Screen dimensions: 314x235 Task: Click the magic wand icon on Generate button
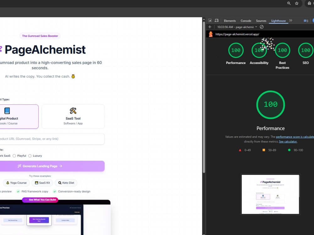(x=19, y=166)
